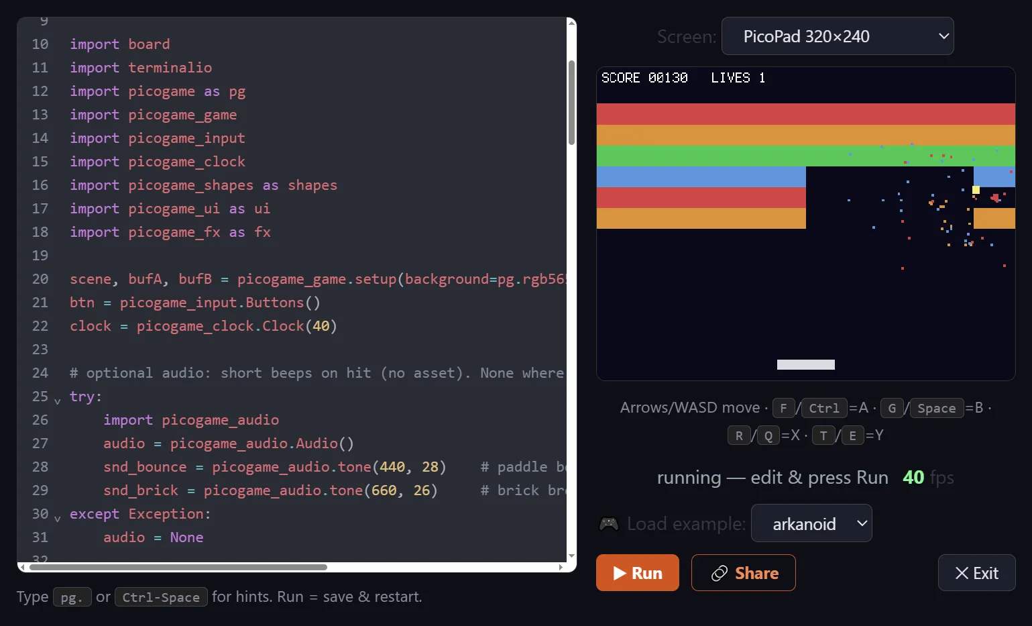Open the Load example arkanoid dropdown
Image resolution: width=1032 pixels, height=626 pixels.
click(811, 523)
